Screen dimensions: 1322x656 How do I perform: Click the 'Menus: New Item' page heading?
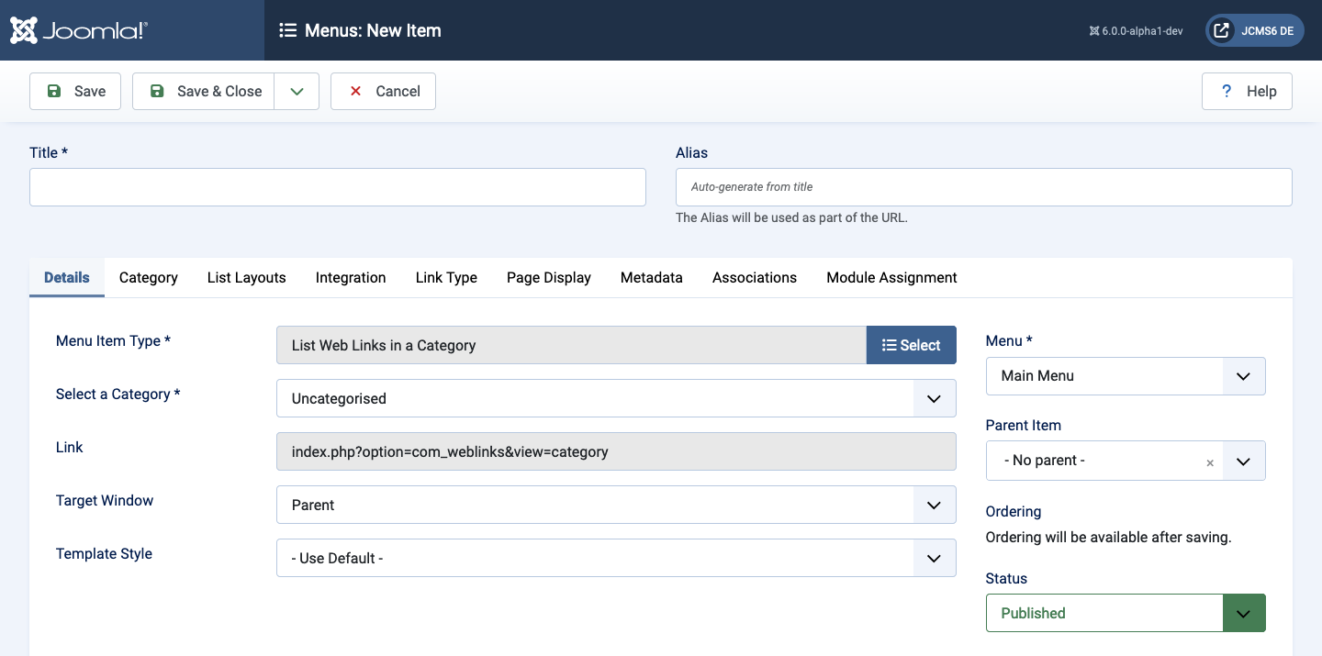tap(373, 30)
